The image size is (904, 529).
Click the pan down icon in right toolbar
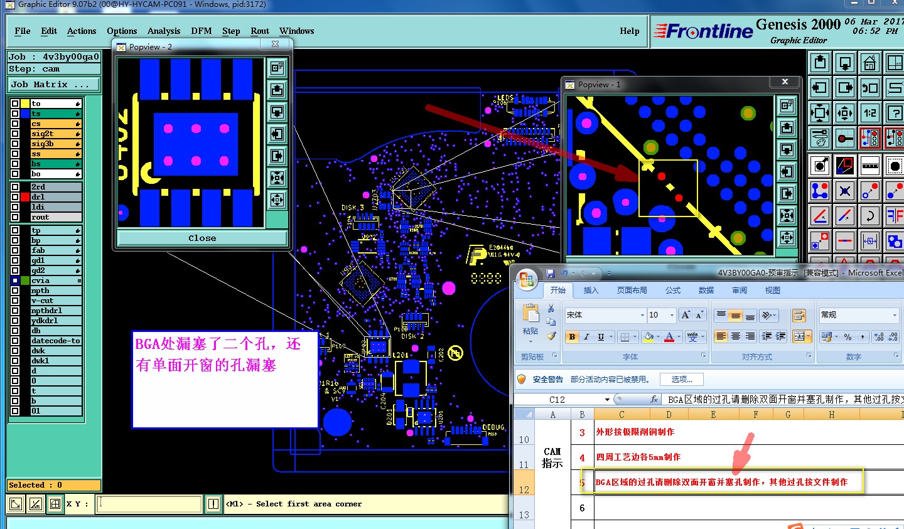coord(845,63)
